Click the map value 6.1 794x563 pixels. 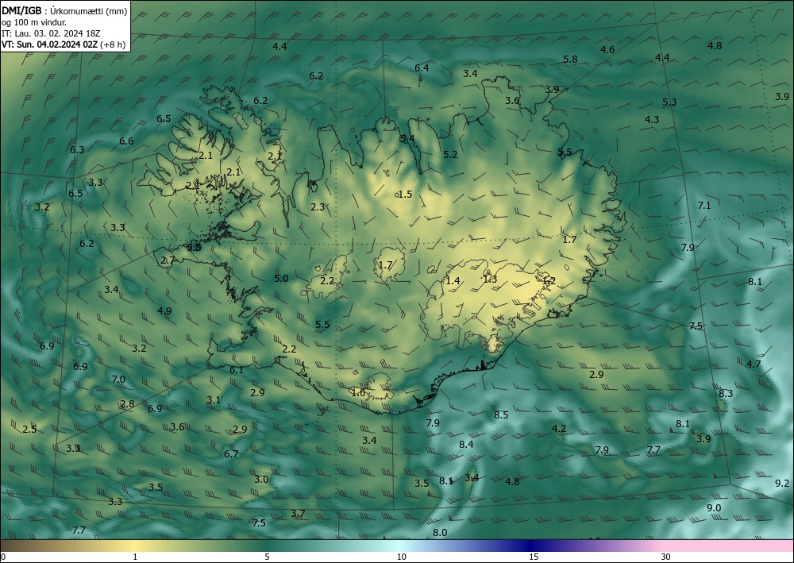point(237,370)
